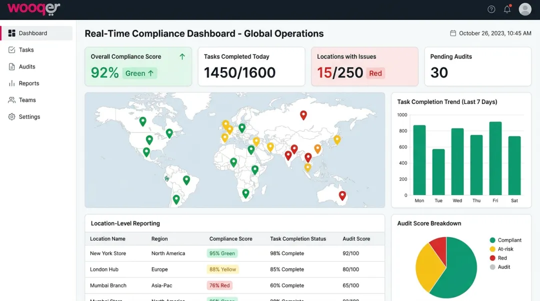The height and width of the screenshot is (301, 540).
Task: Click the Teams people icon in sidebar
Action: click(11, 100)
